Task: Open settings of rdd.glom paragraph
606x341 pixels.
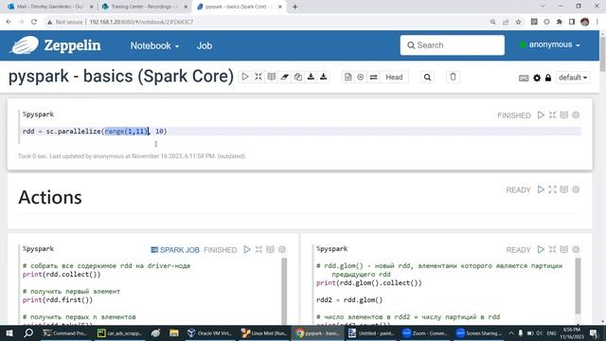Action: tap(576, 249)
